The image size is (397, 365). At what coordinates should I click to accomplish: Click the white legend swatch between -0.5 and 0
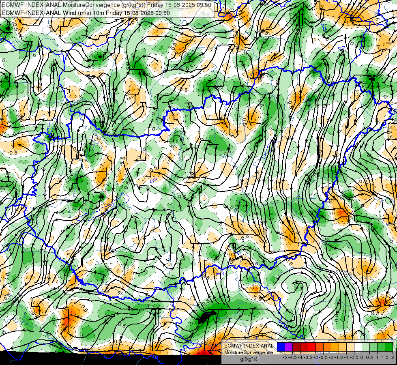(x=358, y=347)
